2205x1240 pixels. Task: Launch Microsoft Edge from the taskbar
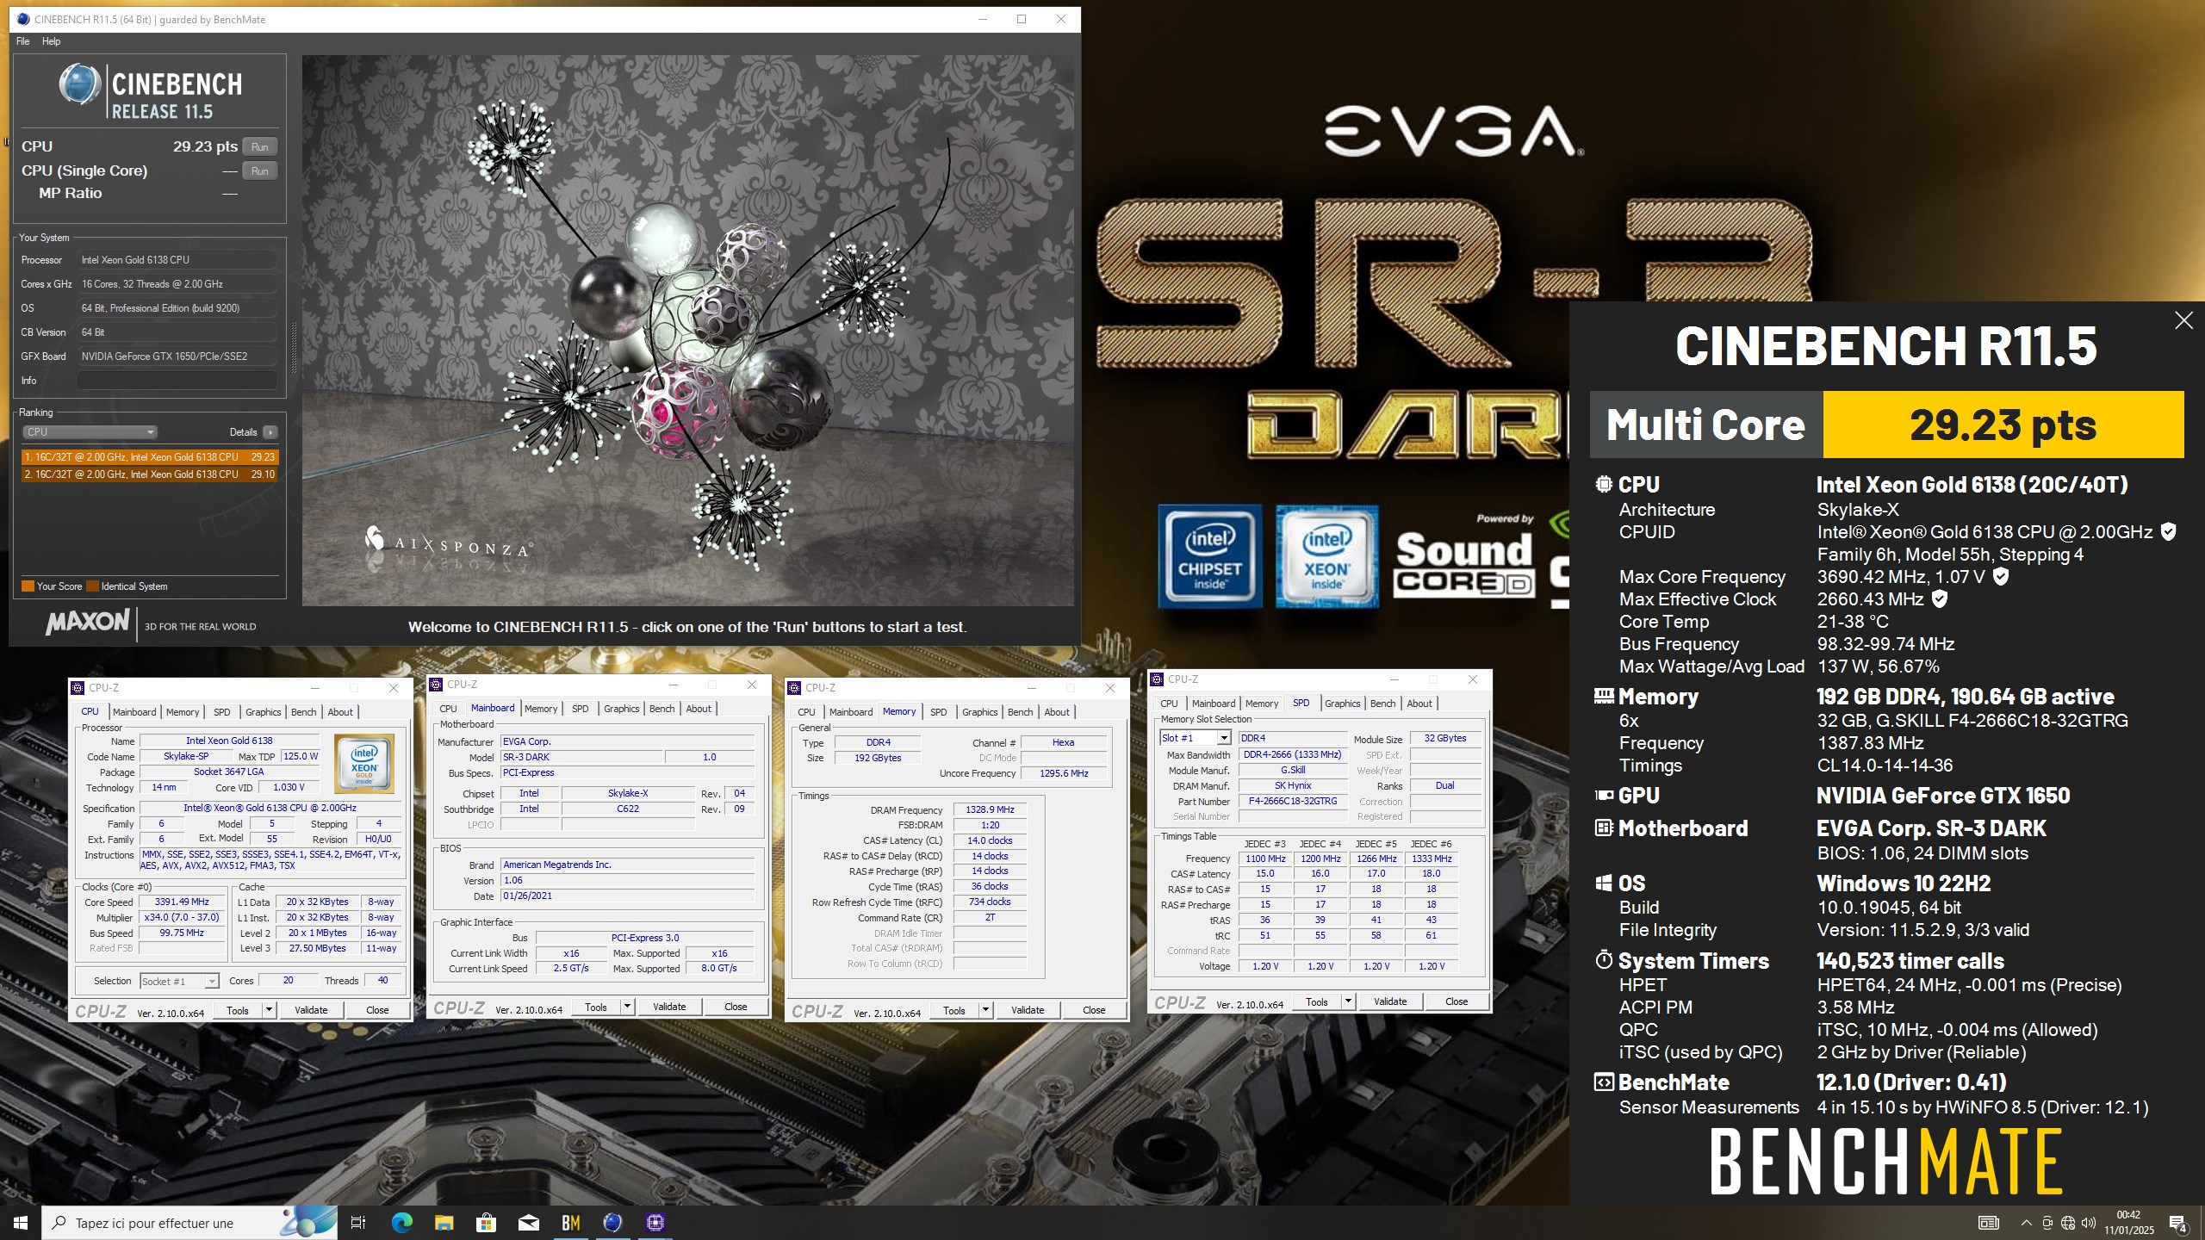(x=401, y=1223)
